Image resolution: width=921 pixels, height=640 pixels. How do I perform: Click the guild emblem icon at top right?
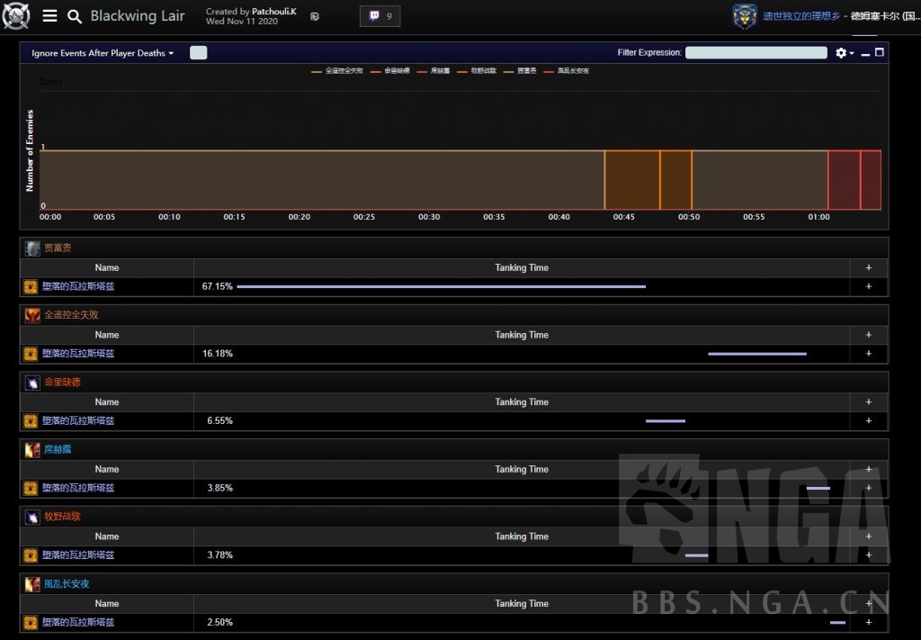pos(745,16)
